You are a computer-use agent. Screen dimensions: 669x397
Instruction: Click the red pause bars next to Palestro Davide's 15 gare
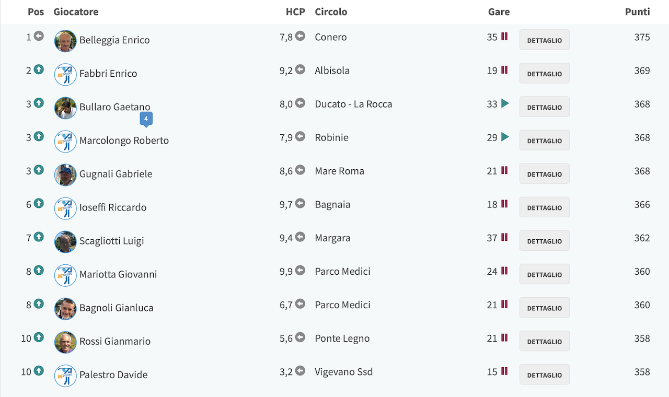[504, 371]
